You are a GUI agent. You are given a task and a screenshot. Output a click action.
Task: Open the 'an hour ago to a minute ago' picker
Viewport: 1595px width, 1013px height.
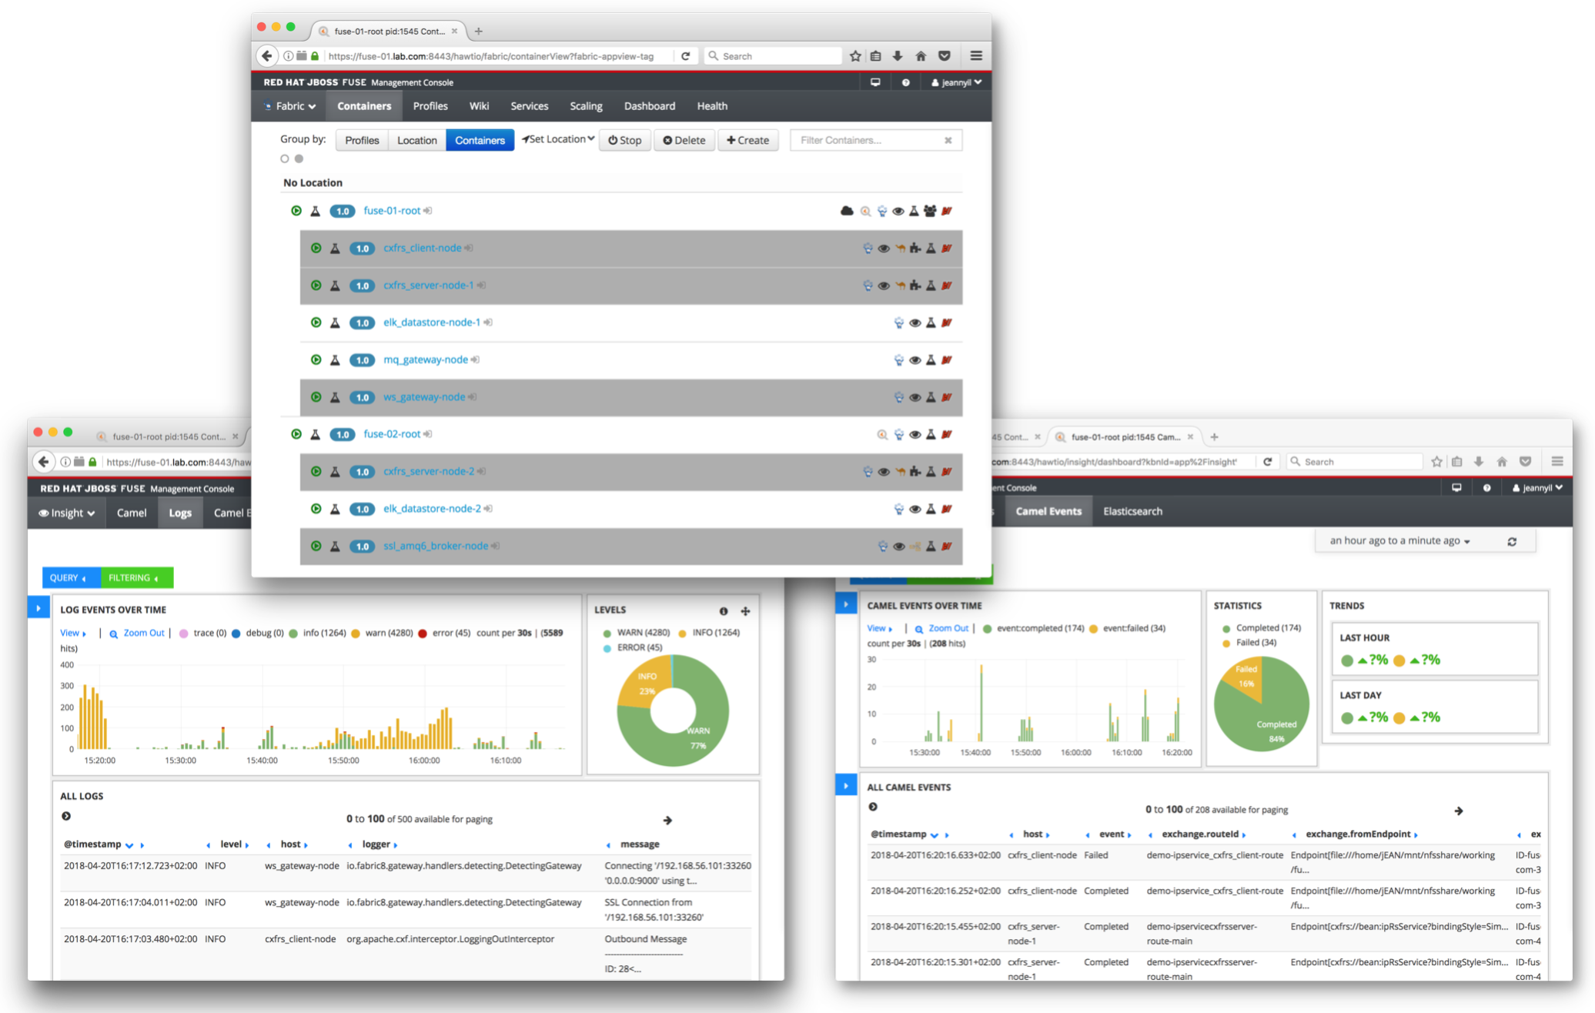coord(1399,540)
